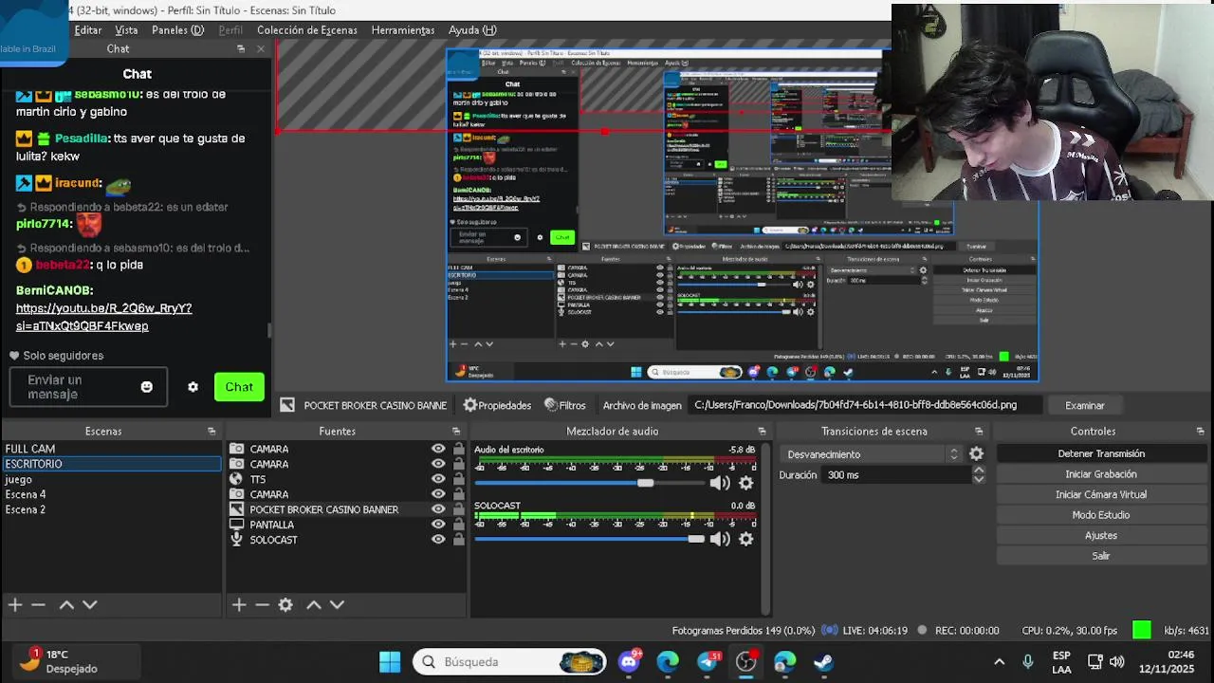Image resolution: width=1214 pixels, height=683 pixels.
Task: Move scene up with arrow icon
Action: [x=66, y=604]
